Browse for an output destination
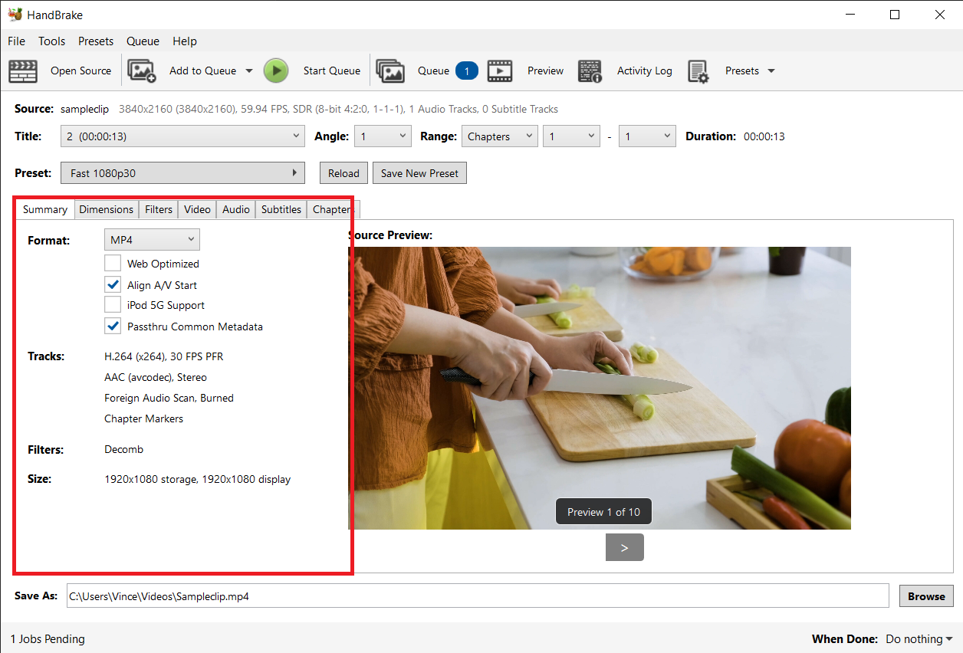Screen dimensions: 963x653 point(925,596)
